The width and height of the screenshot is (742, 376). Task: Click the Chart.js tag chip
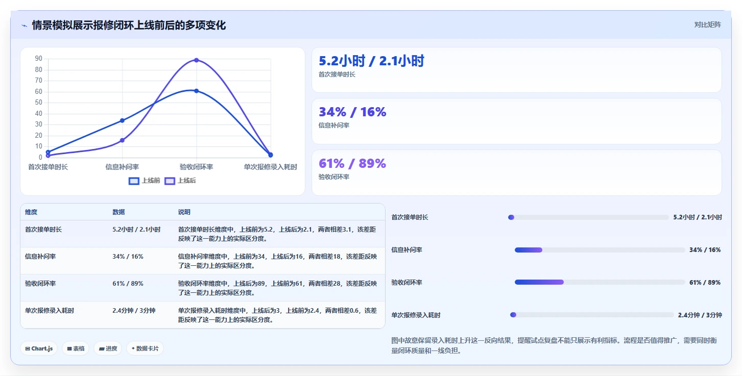pos(39,348)
